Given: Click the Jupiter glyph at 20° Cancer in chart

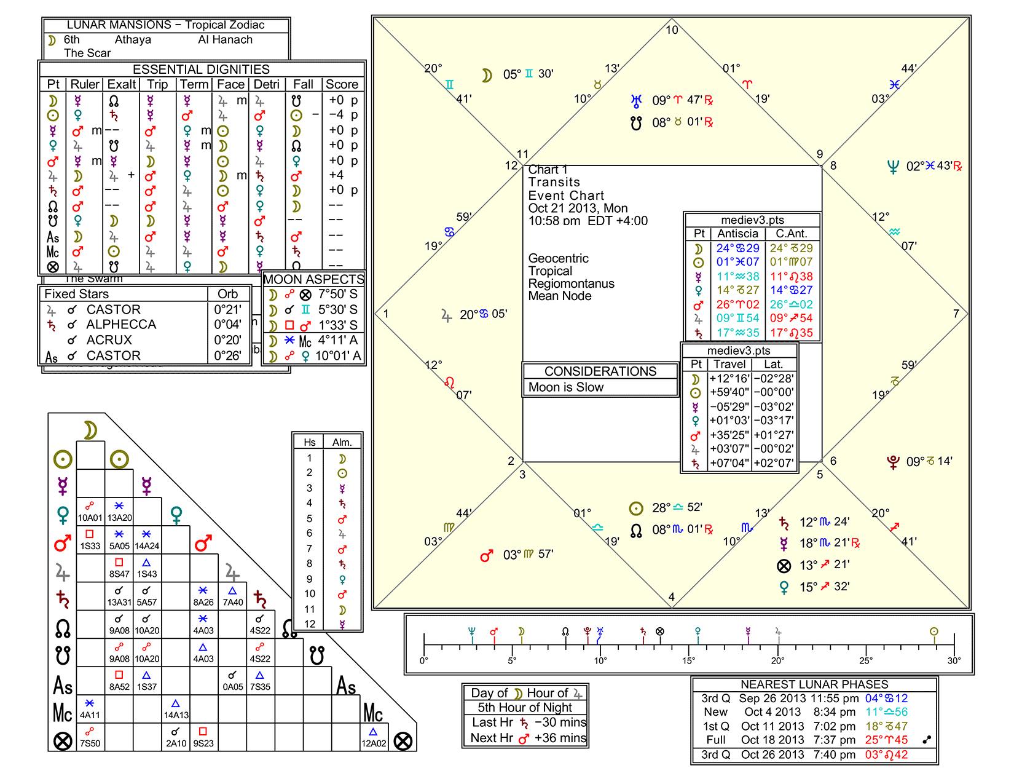Looking at the screenshot, I should [447, 315].
